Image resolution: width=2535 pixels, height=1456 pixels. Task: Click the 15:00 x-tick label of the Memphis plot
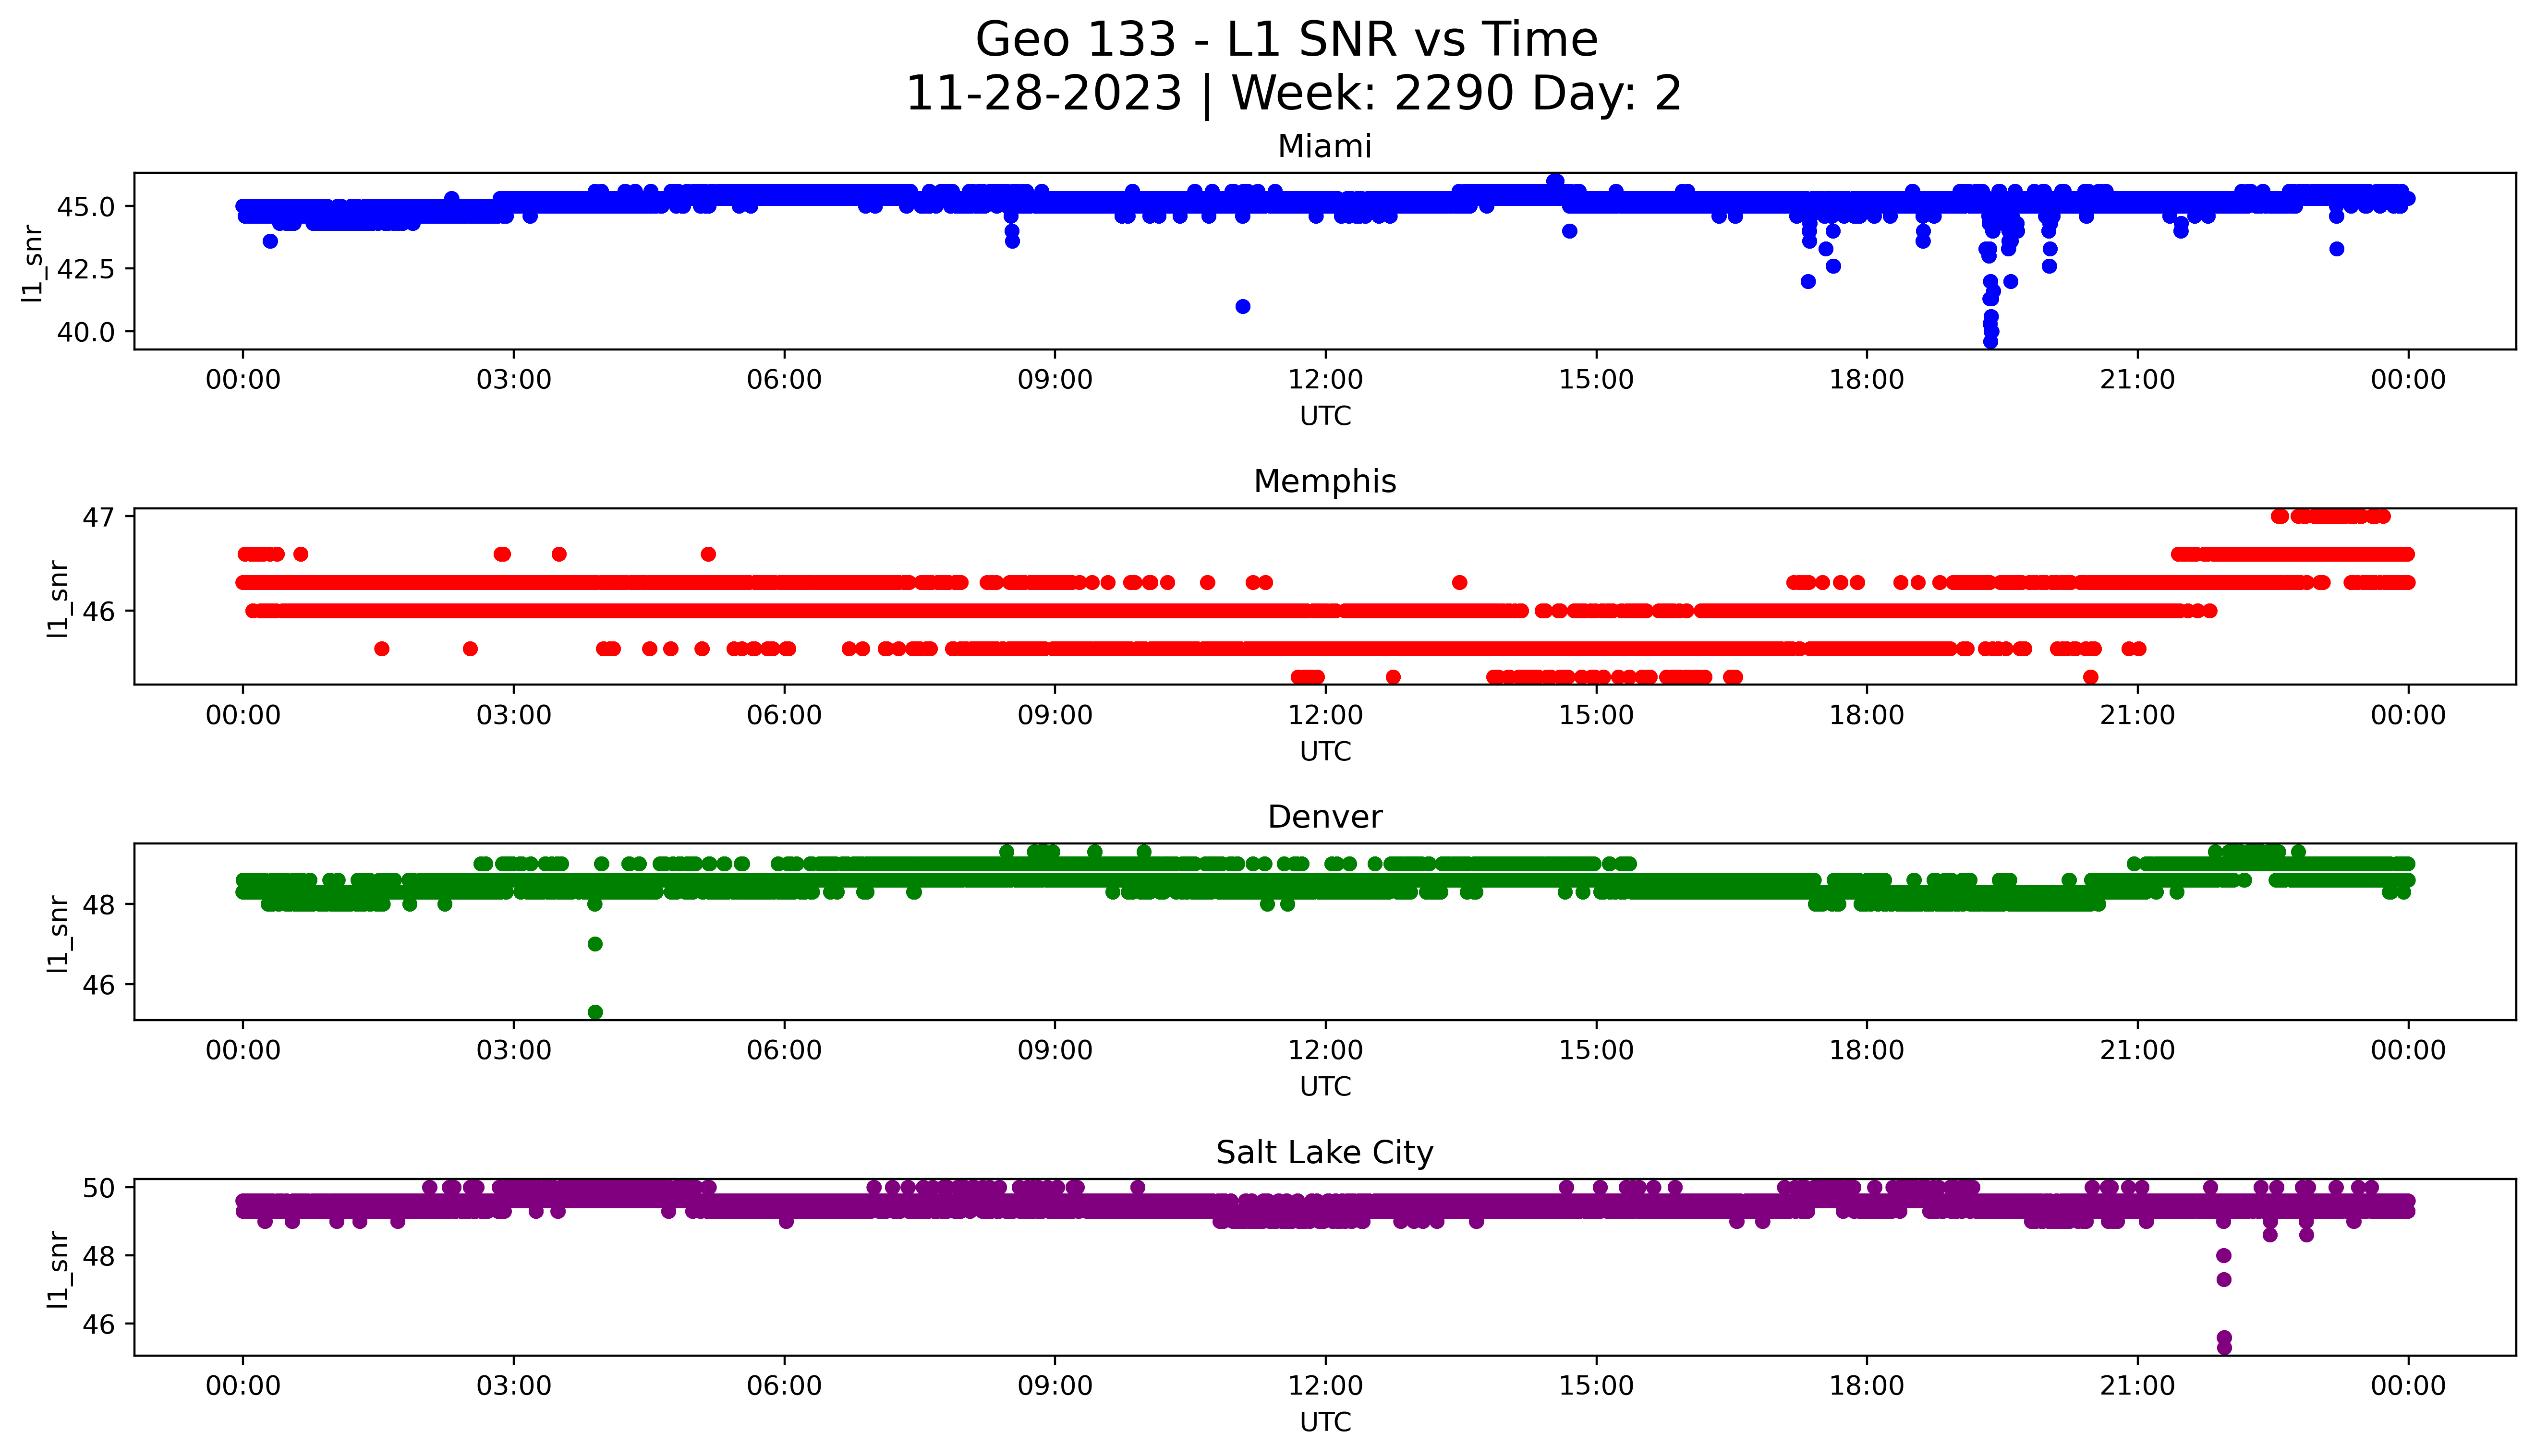coord(1596,715)
